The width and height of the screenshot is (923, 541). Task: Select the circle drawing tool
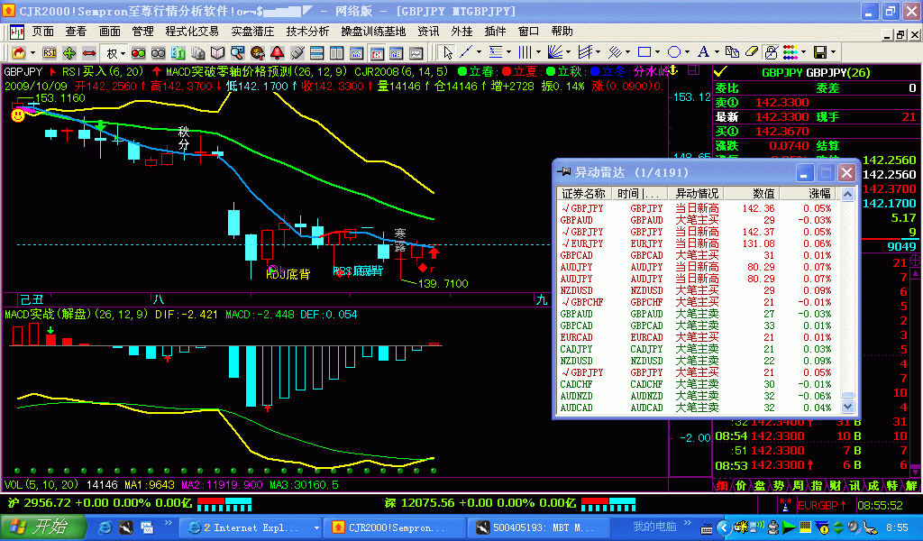tap(674, 52)
